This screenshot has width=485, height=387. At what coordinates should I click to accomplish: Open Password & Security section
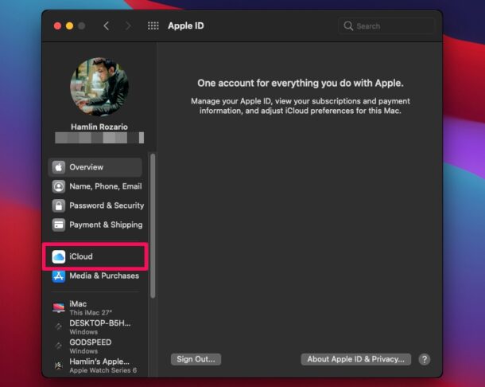[x=97, y=205]
